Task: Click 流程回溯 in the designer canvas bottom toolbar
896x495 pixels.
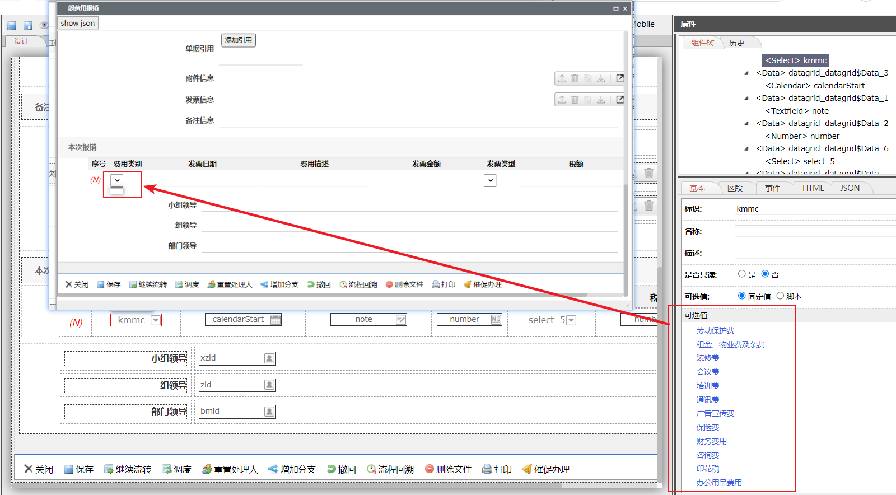Action: (390, 469)
